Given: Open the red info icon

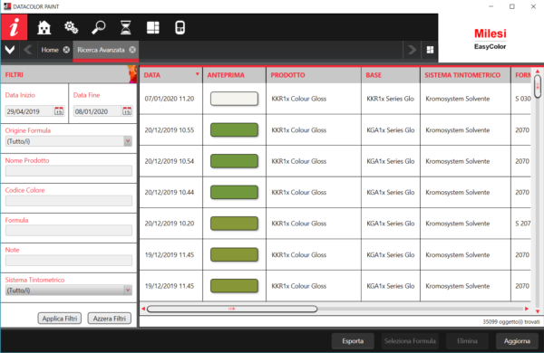Looking at the screenshot, I should 14,27.
